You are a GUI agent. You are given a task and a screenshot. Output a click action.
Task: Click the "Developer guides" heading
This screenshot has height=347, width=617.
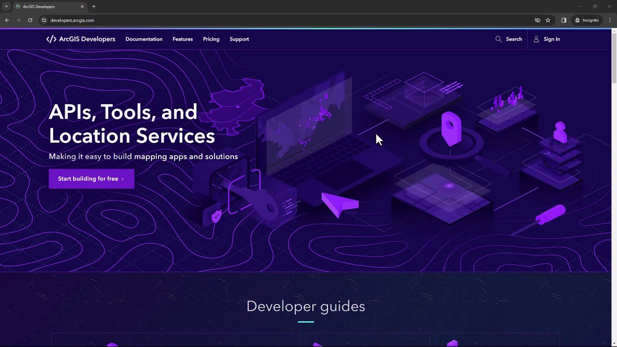pos(306,306)
